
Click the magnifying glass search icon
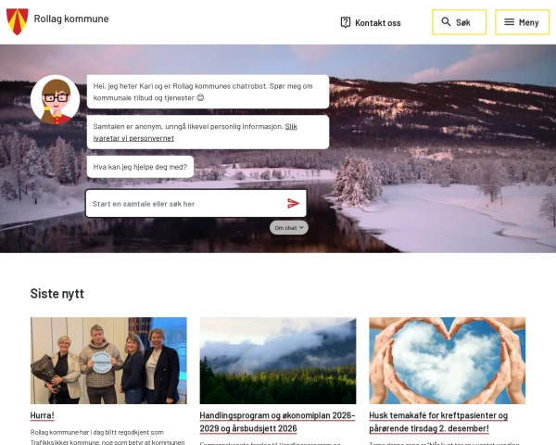446,22
